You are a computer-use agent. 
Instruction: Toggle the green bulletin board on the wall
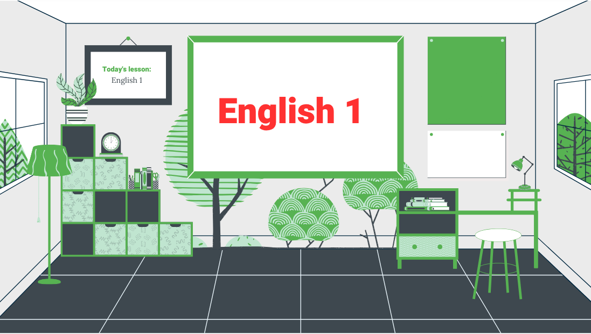click(x=467, y=81)
